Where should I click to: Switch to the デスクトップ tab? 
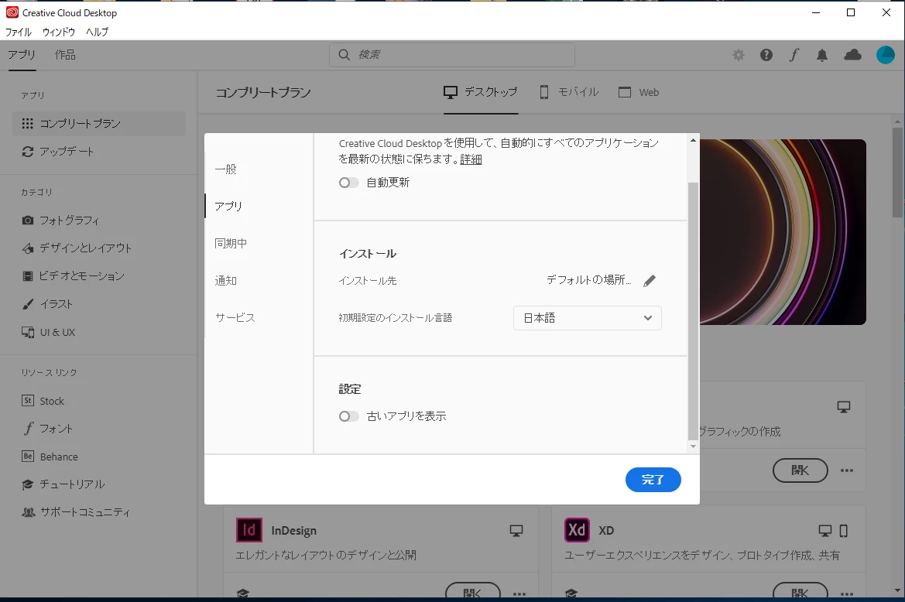click(481, 92)
